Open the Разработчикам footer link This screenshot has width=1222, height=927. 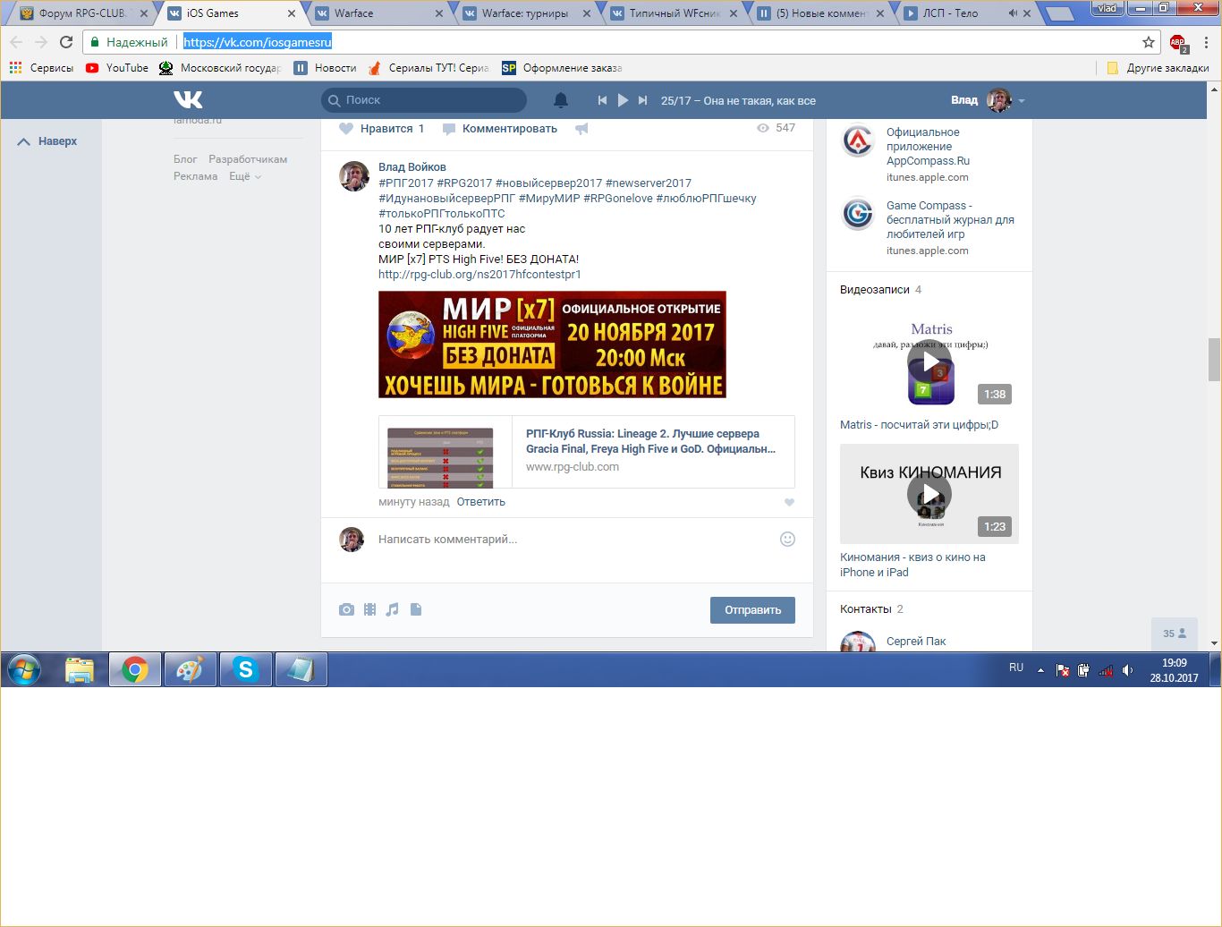pyautogui.click(x=248, y=159)
